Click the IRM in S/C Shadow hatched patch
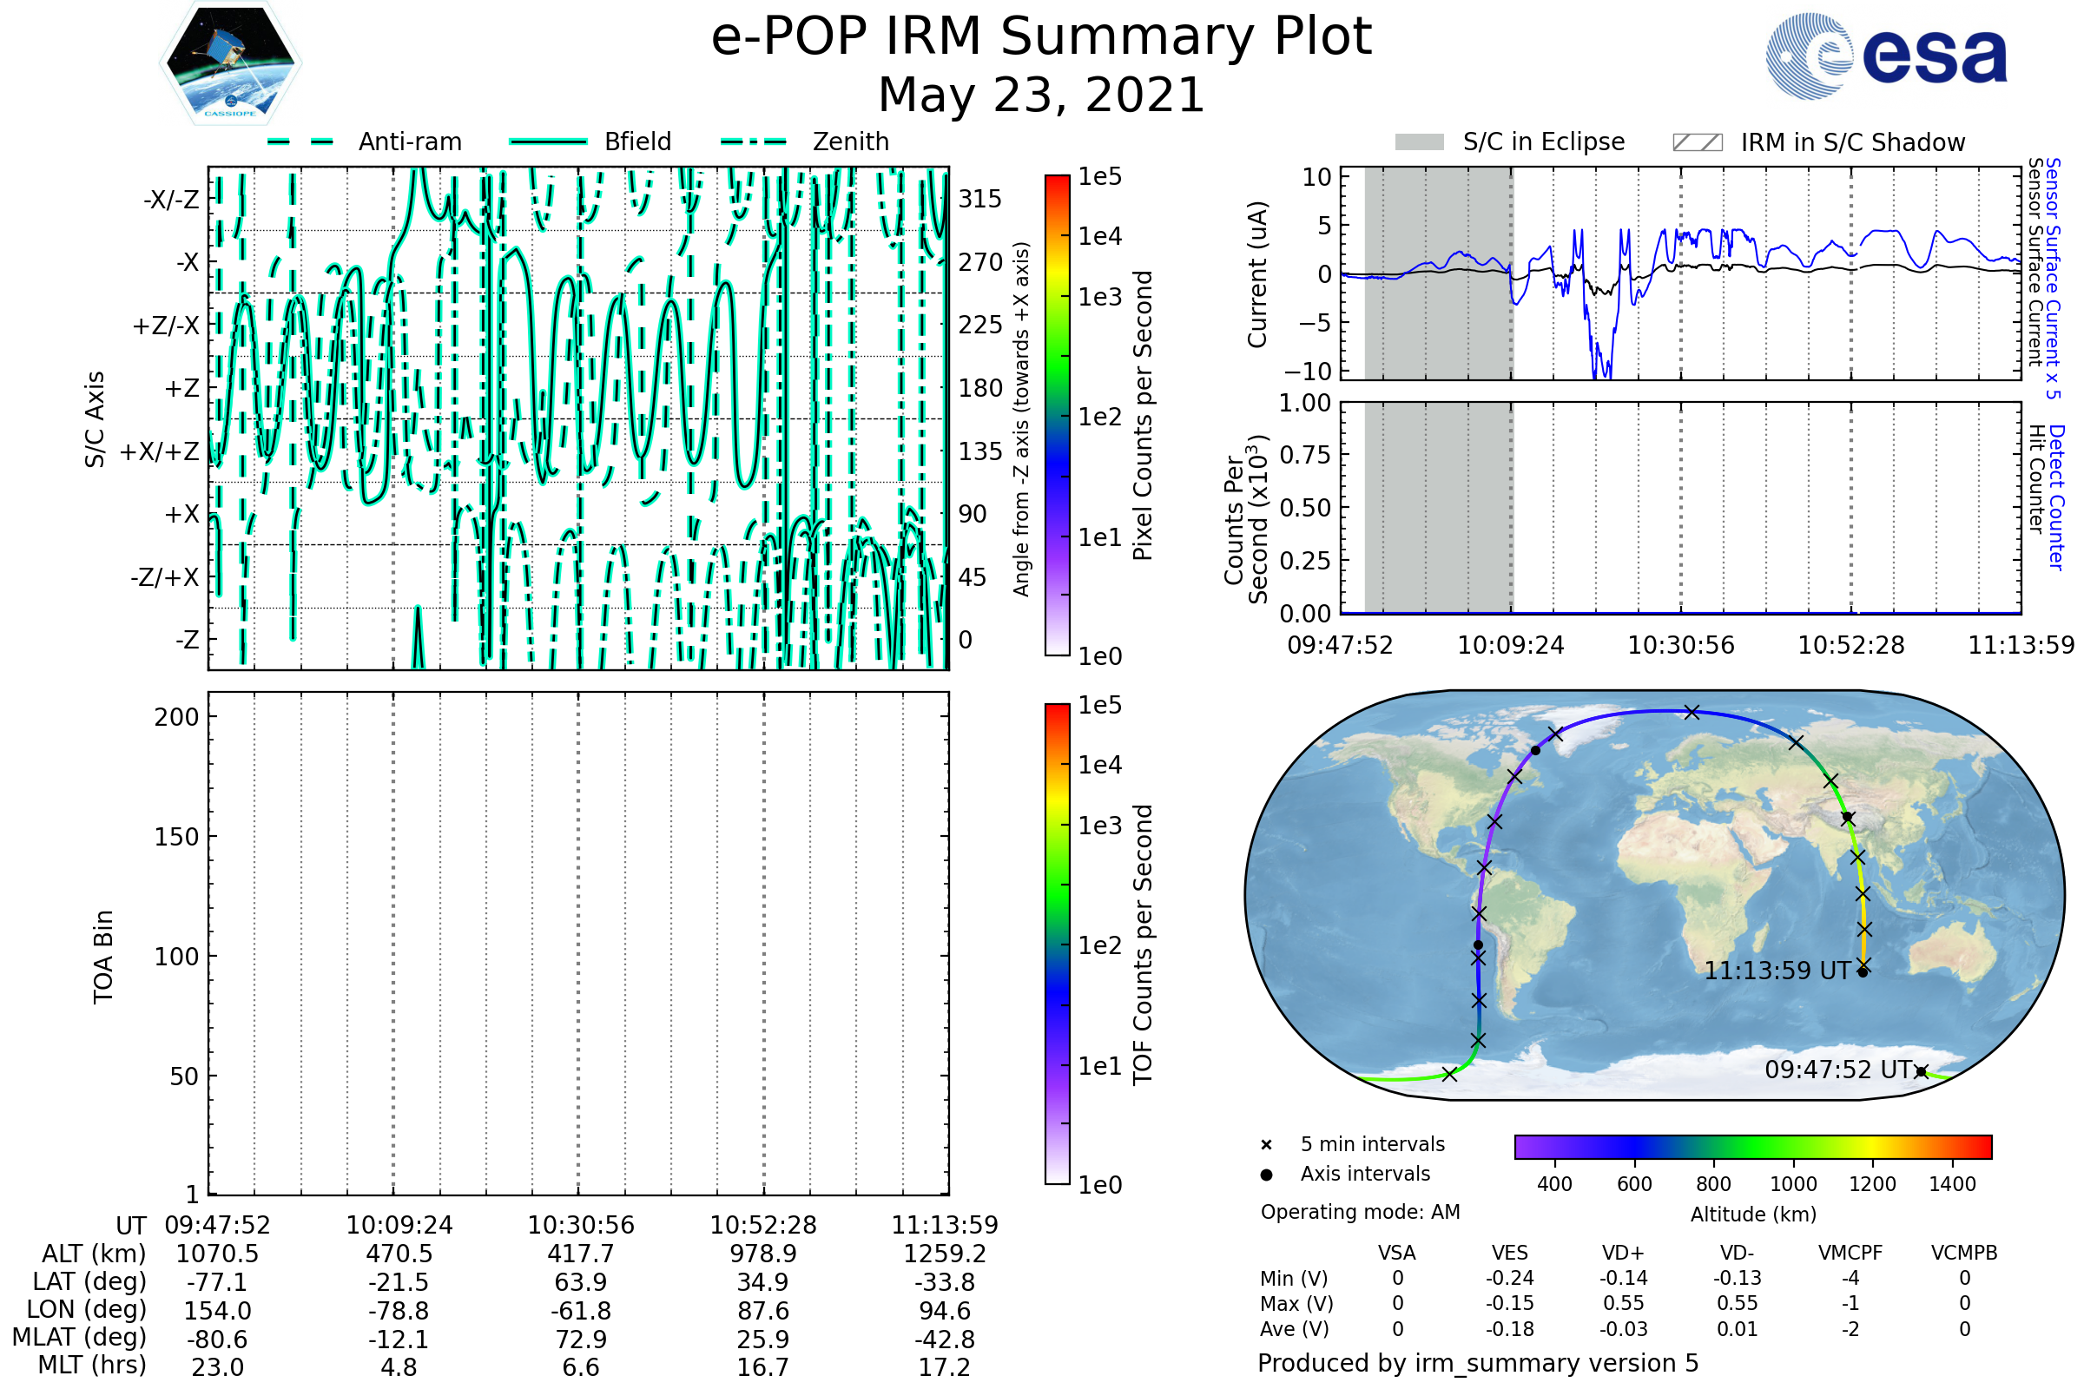 [x=1697, y=142]
